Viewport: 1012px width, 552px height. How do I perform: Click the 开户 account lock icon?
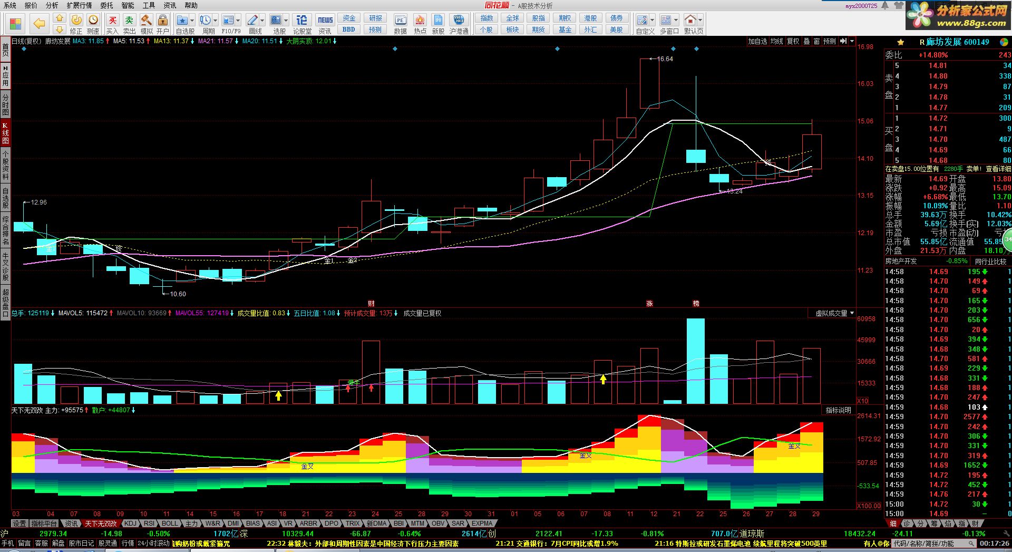[163, 20]
